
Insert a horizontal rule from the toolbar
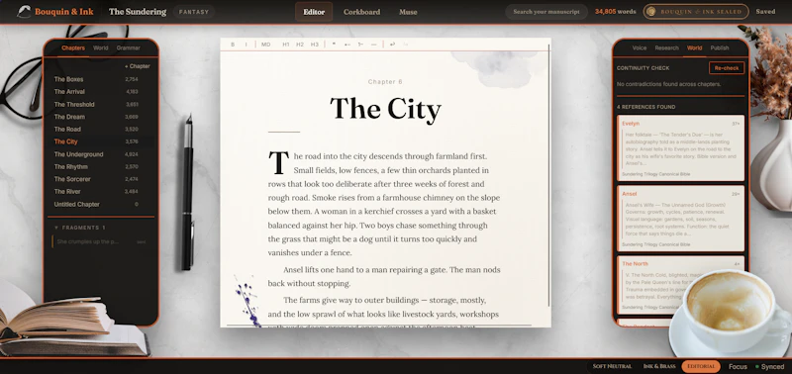[x=374, y=45]
